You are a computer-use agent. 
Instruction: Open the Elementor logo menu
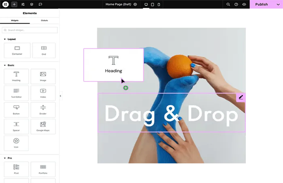pos(5,4)
